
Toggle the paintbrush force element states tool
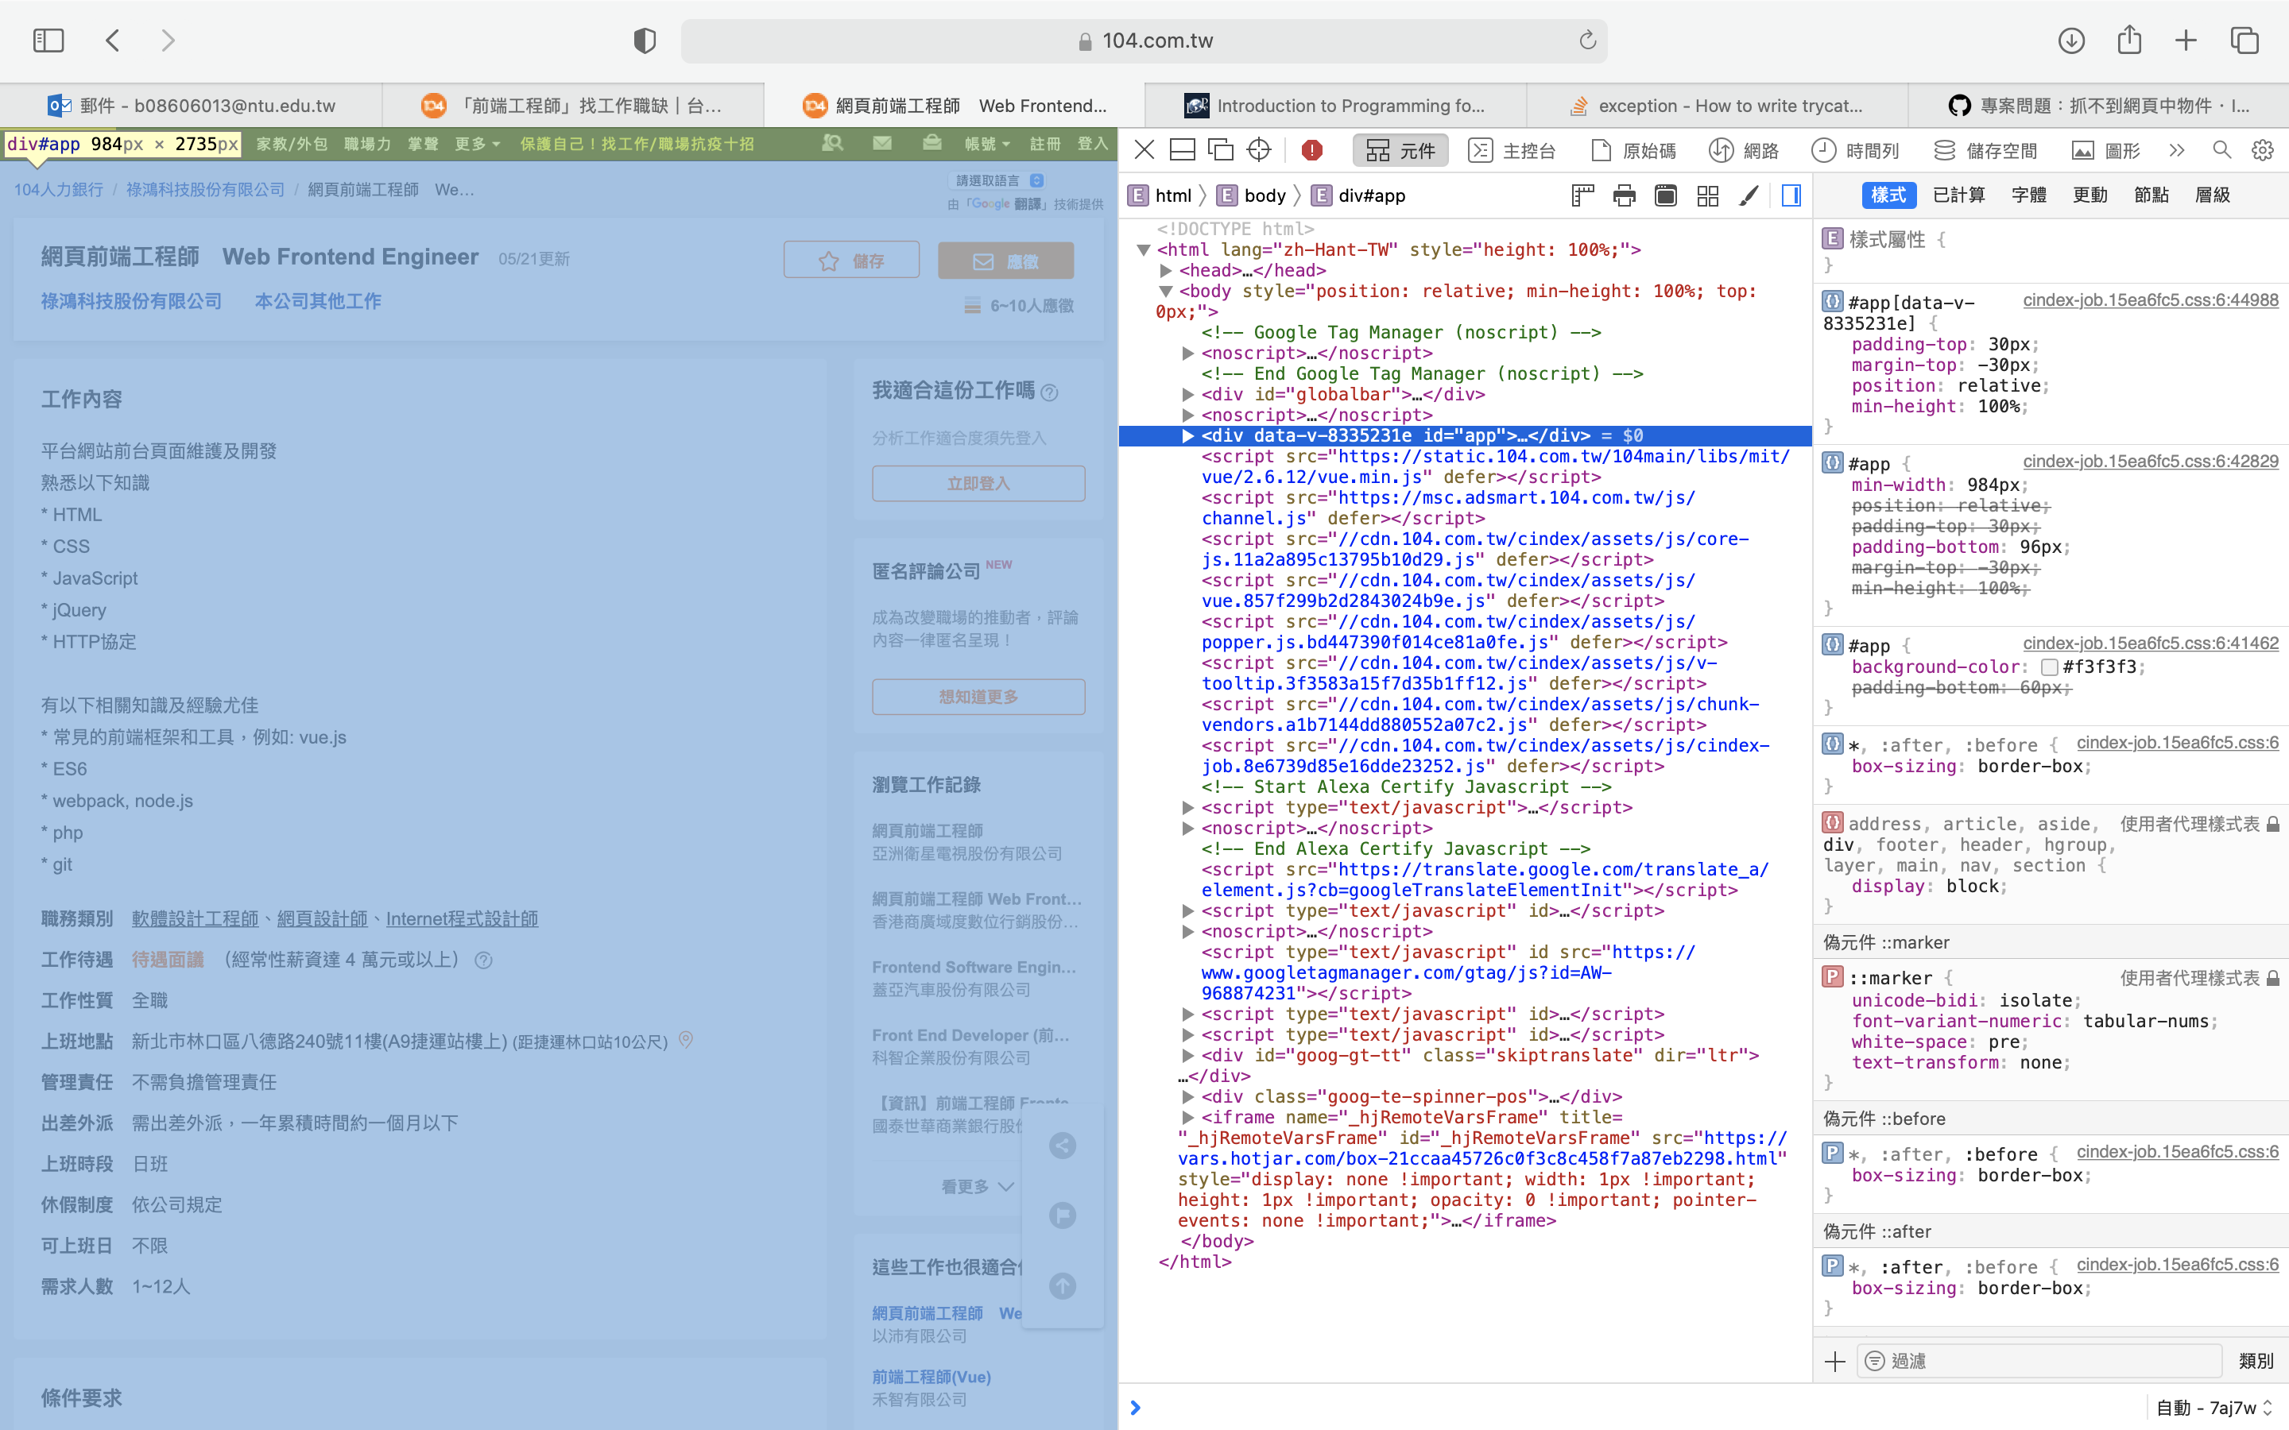[1749, 195]
